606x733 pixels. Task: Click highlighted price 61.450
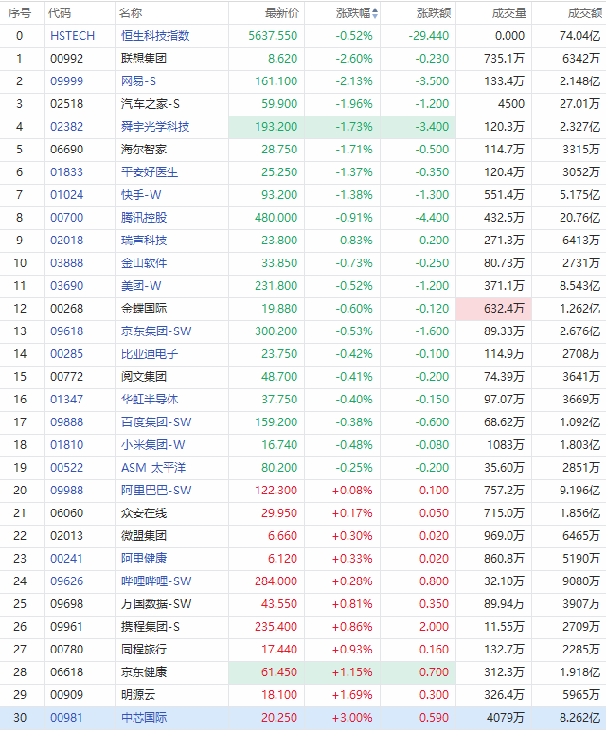(x=279, y=672)
